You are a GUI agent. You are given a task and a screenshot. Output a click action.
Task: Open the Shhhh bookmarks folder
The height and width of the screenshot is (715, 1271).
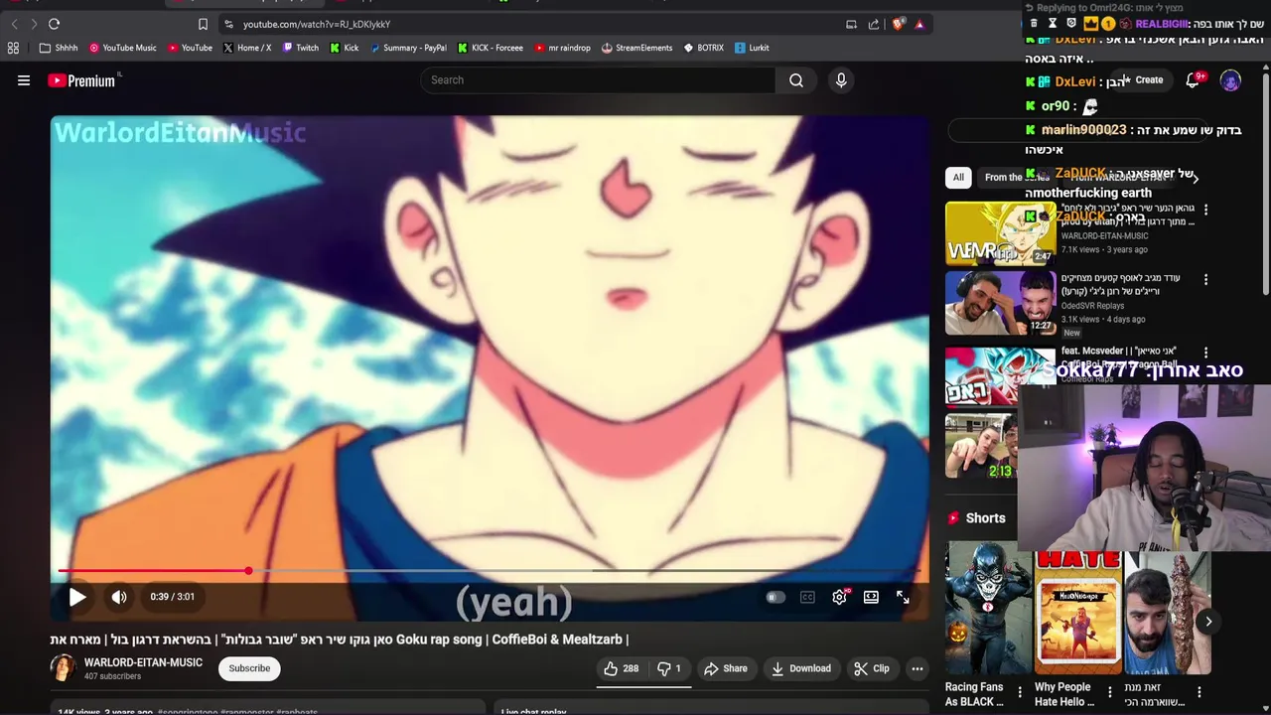click(59, 48)
